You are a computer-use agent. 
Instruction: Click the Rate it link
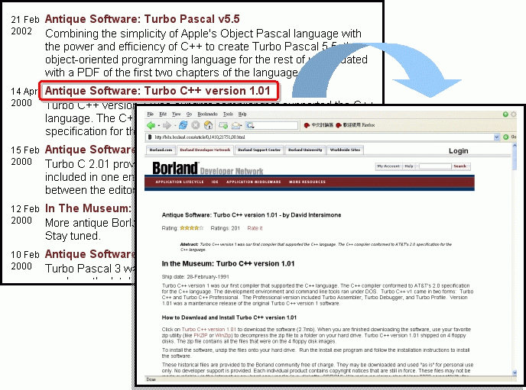pyautogui.click(x=255, y=228)
